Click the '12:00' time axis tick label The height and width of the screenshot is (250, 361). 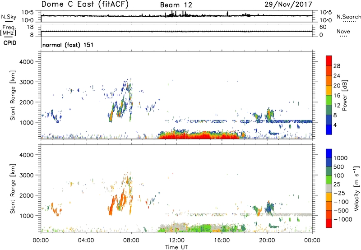[176, 241]
